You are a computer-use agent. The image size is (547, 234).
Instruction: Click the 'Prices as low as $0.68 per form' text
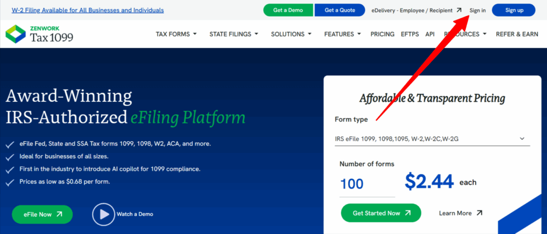click(65, 181)
